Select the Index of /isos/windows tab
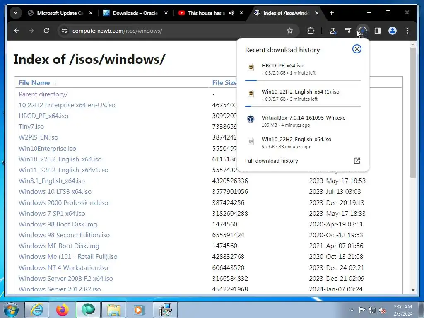424x318 pixels. coord(286,13)
